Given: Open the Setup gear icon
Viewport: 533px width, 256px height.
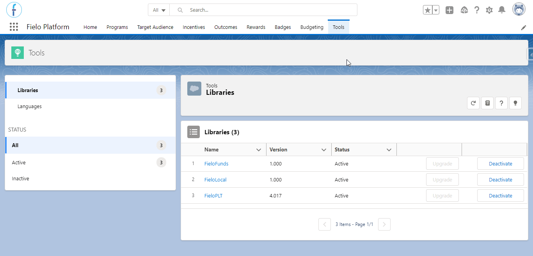Looking at the screenshot, I should [489, 10].
